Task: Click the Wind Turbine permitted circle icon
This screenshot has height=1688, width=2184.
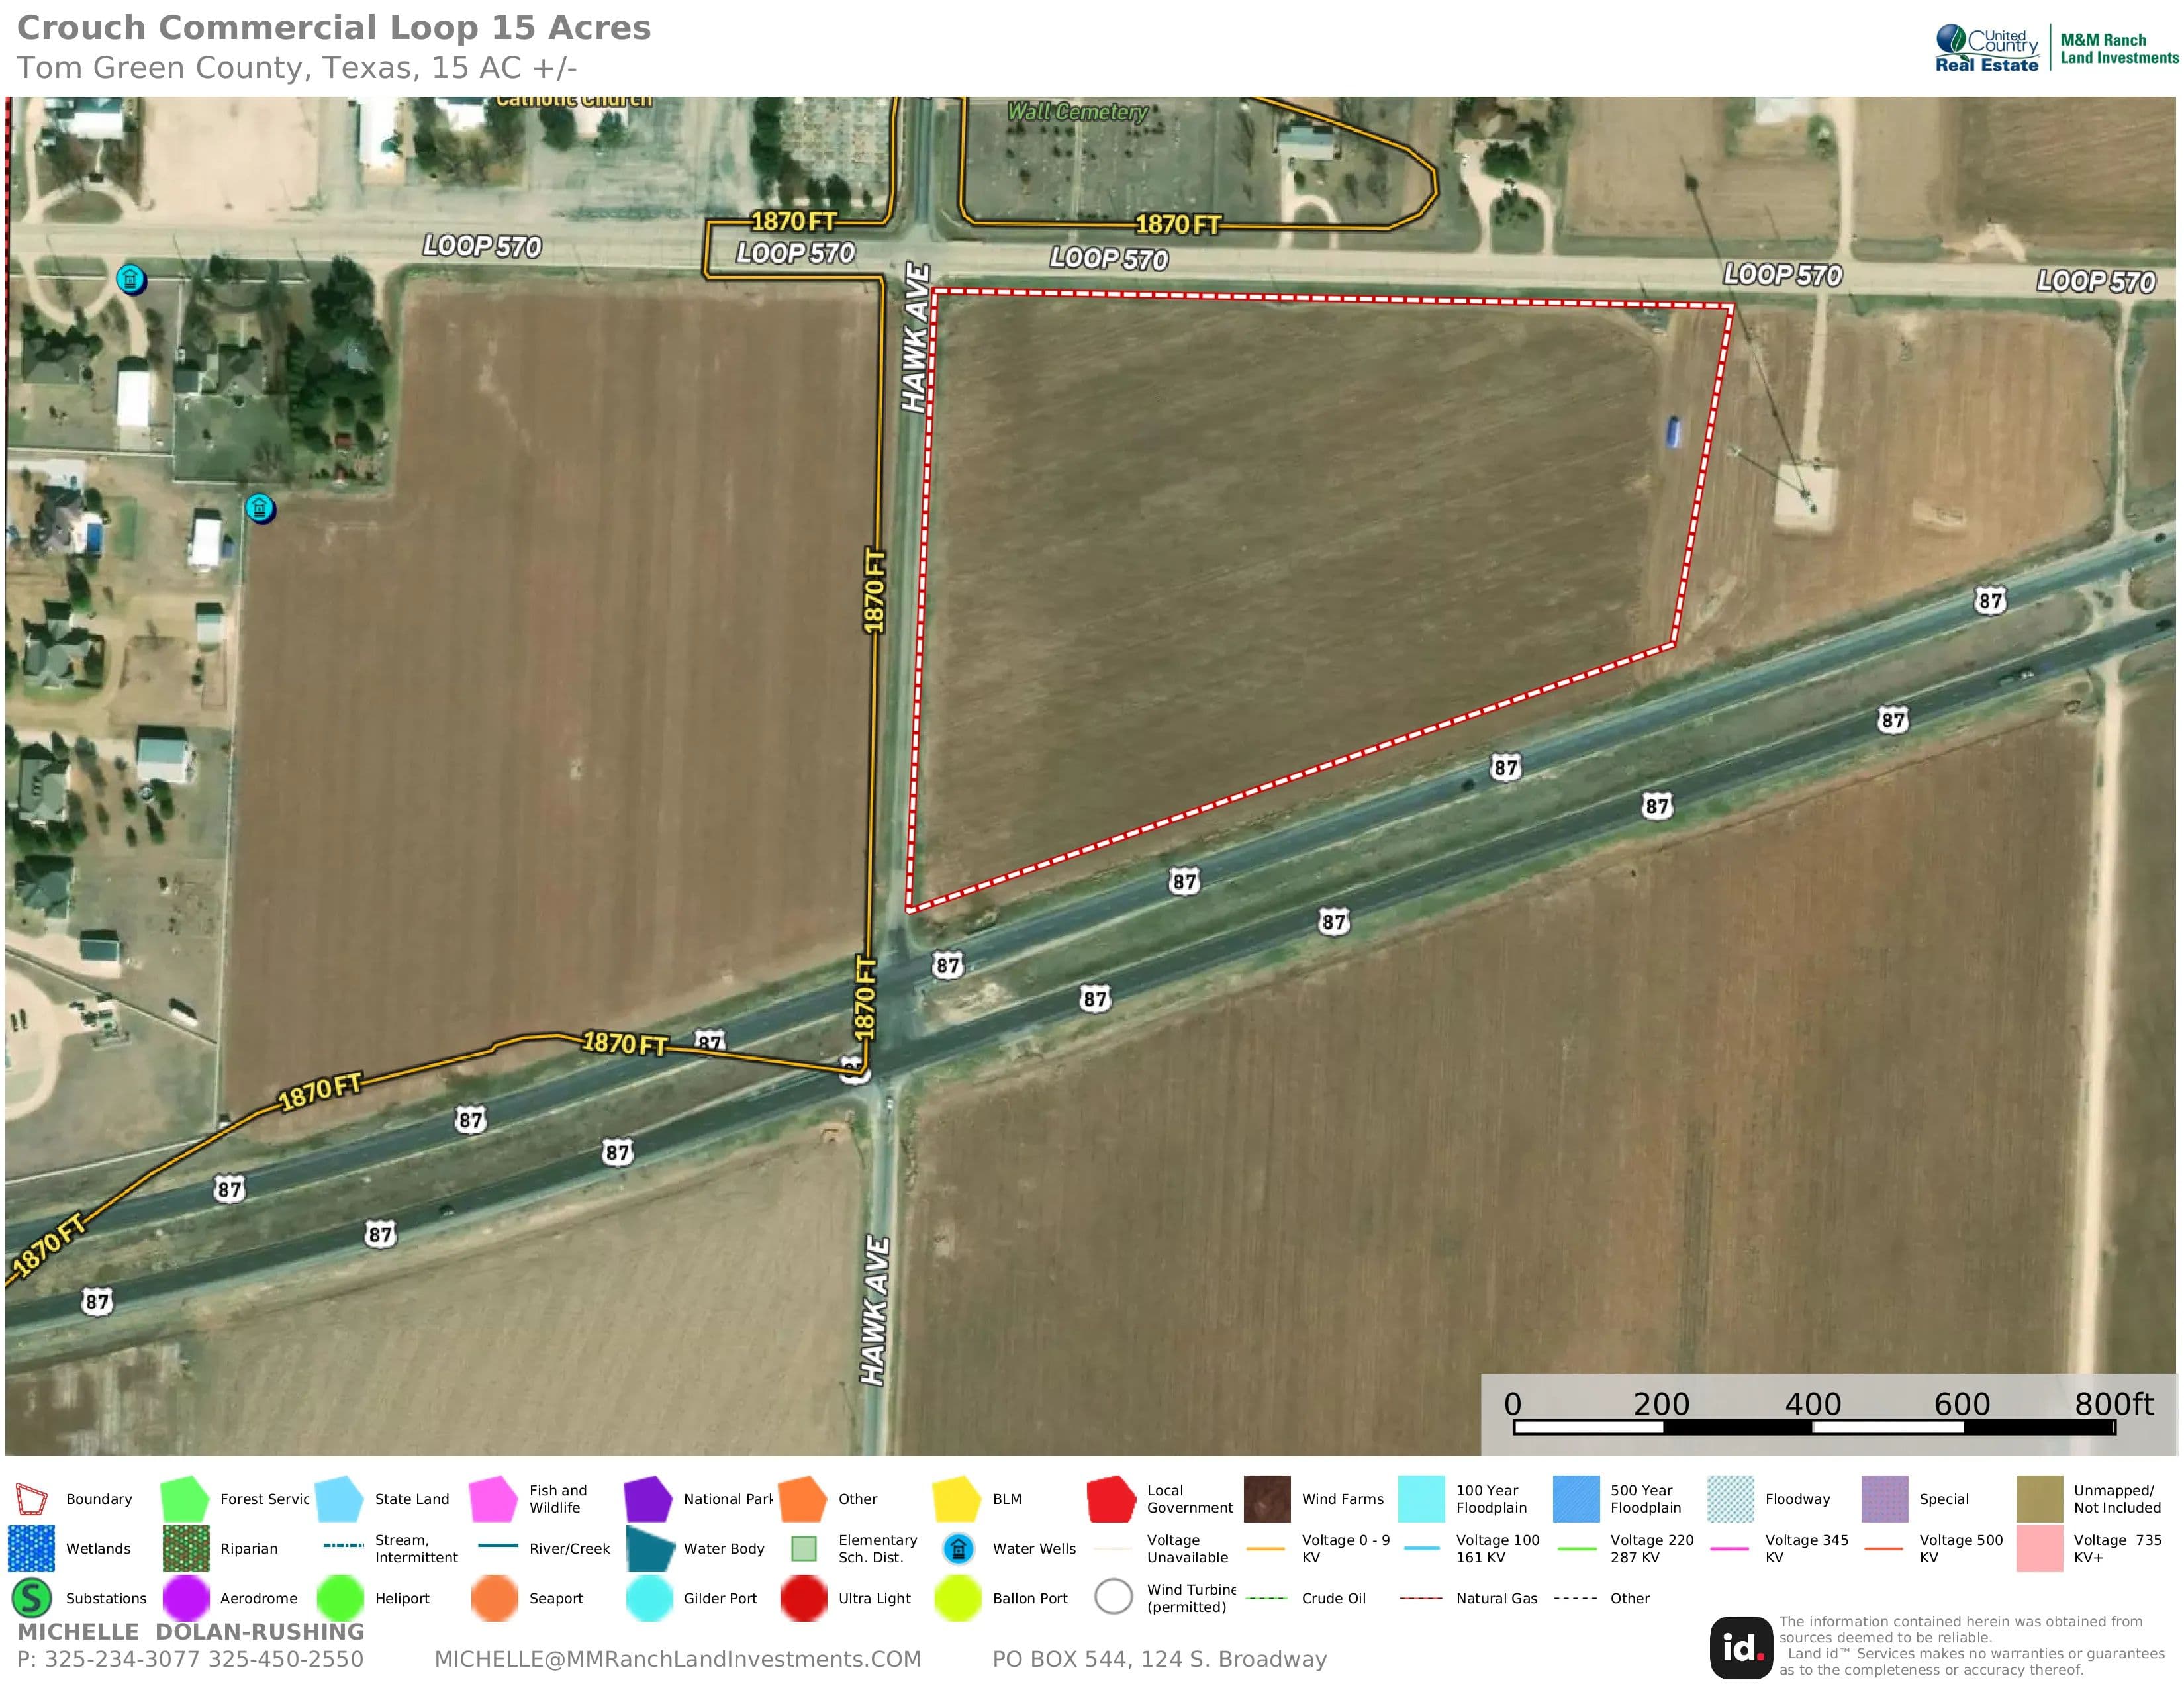Action: (1113, 1597)
